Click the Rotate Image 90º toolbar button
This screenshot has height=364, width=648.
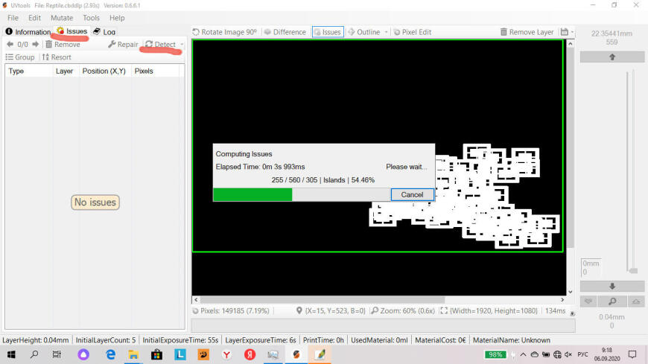(x=225, y=32)
